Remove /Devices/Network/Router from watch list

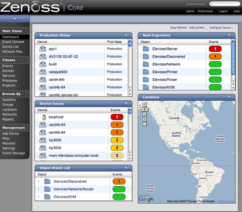point(38,189)
